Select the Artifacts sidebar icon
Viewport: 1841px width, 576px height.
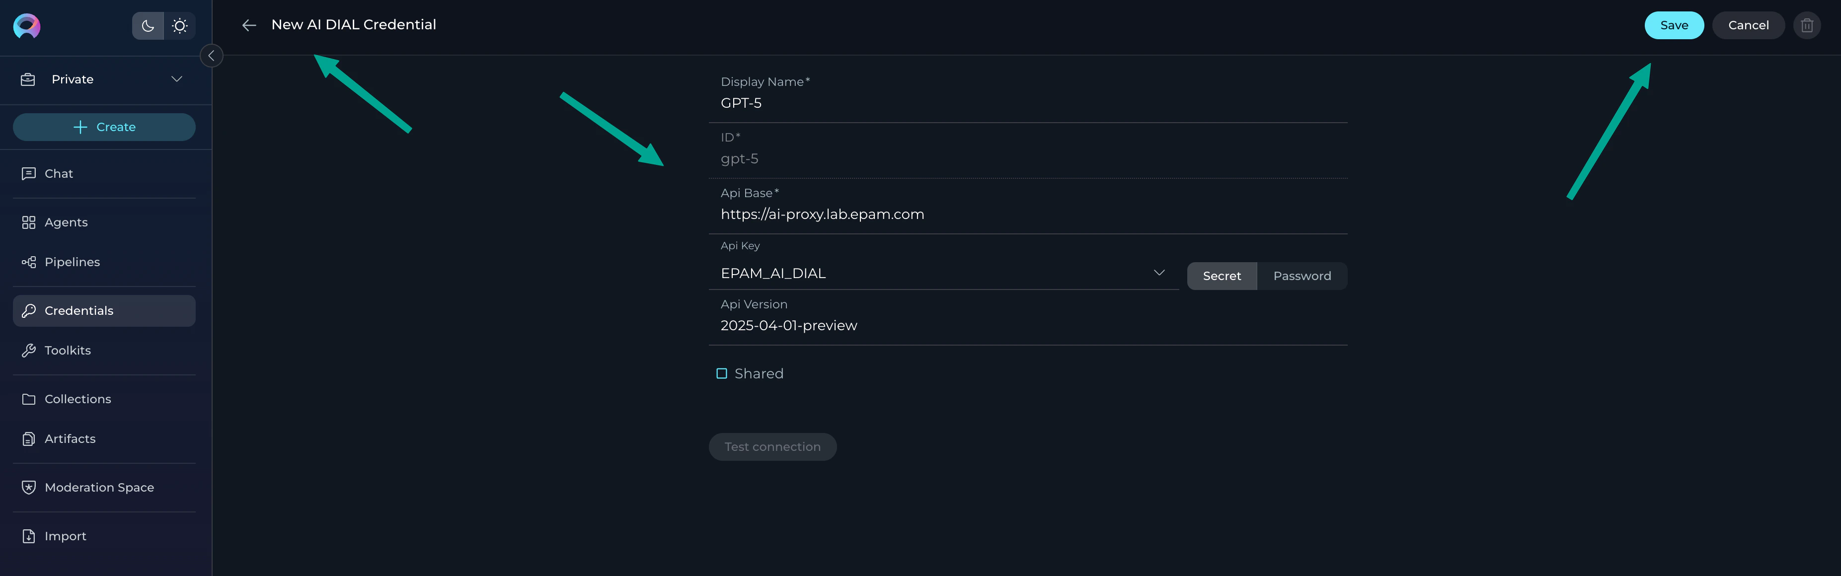pyautogui.click(x=29, y=438)
